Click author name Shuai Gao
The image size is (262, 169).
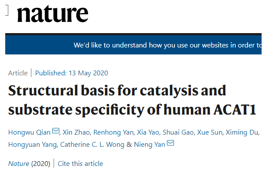pyautogui.click(x=178, y=132)
